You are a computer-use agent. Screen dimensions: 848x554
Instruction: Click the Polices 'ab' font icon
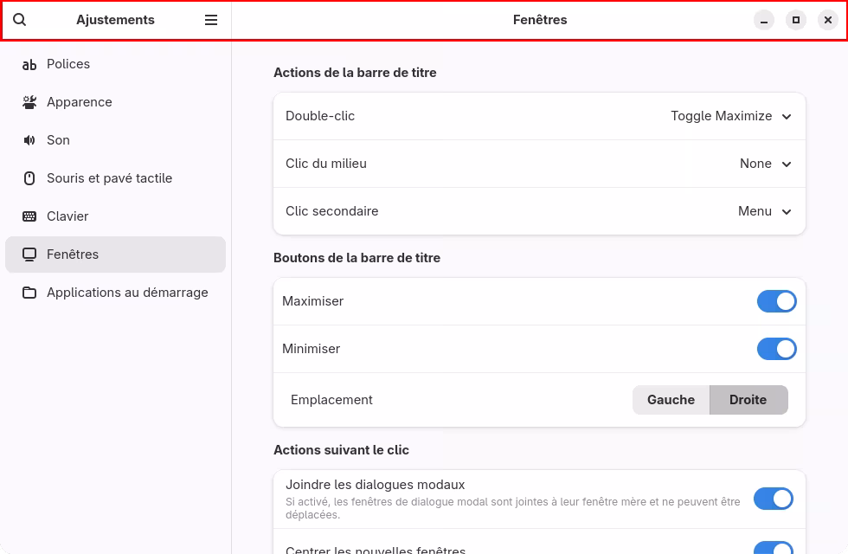coord(29,64)
